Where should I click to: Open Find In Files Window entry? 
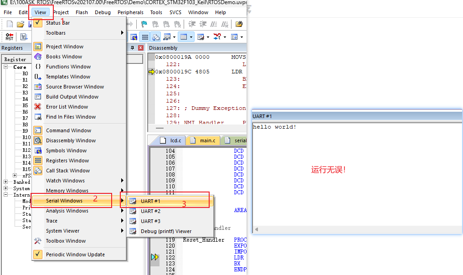click(79, 117)
